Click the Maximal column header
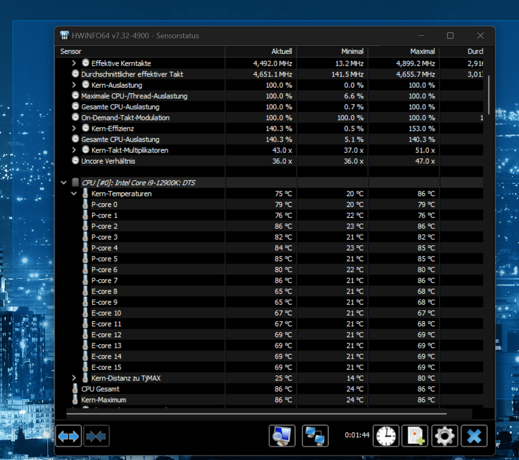 tap(403, 51)
